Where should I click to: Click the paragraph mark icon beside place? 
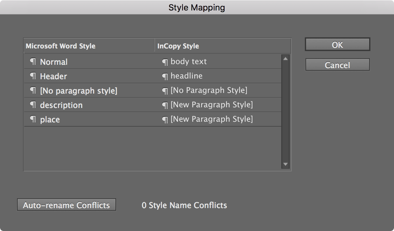33,119
